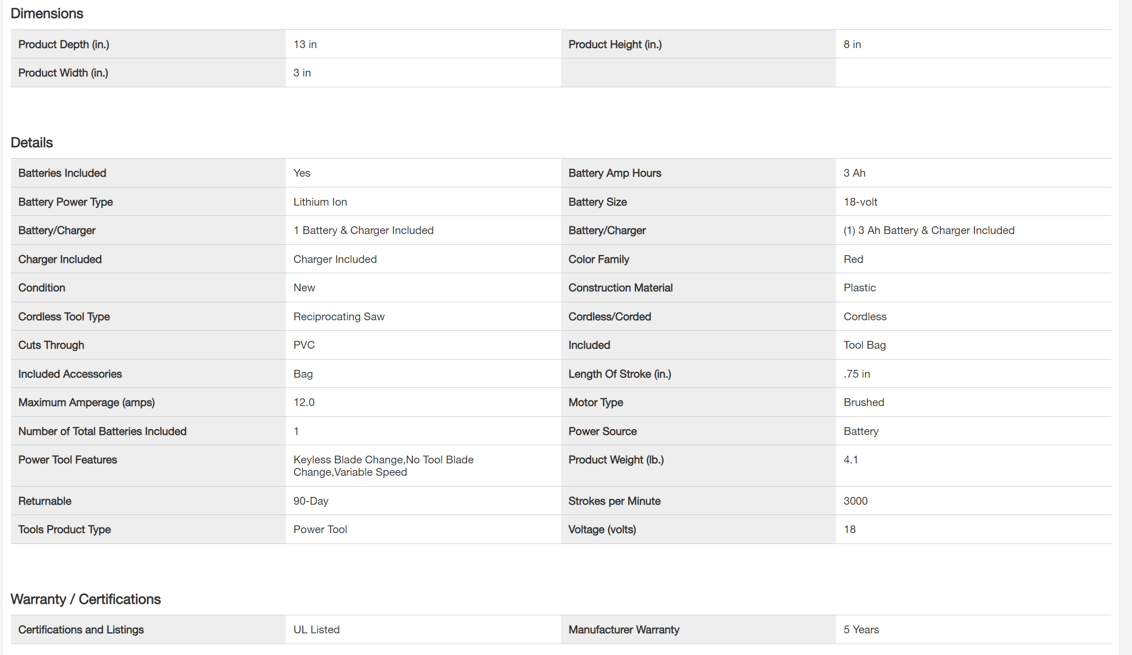Click the Details section heading

pyautogui.click(x=32, y=143)
